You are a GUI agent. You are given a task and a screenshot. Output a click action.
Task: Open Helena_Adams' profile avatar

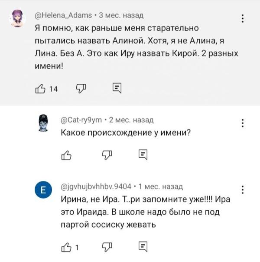[x=17, y=19]
